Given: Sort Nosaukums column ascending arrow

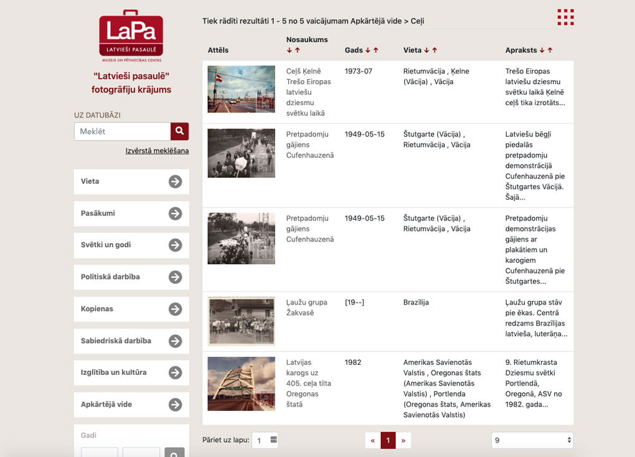Looking at the screenshot, I should tap(298, 50).
